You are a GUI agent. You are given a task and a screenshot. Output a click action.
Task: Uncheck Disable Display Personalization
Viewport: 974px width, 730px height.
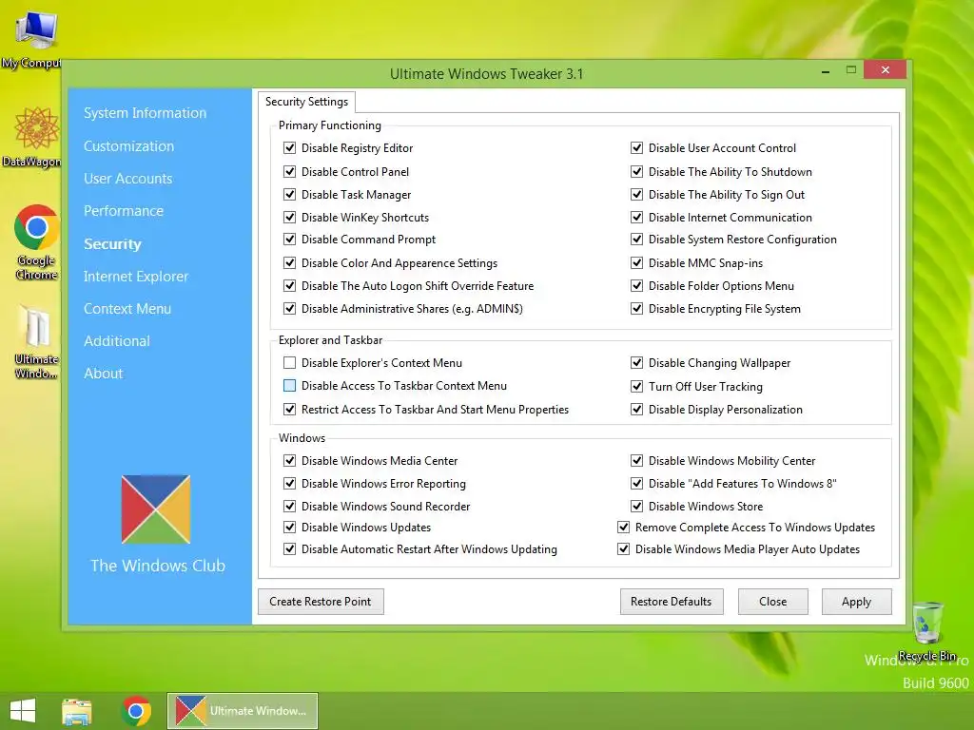(x=636, y=409)
